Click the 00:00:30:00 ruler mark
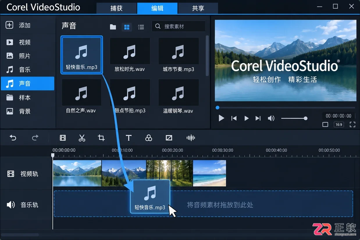The width and height of the screenshot is (360, 240). pyautogui.click(x=222, y=150)
